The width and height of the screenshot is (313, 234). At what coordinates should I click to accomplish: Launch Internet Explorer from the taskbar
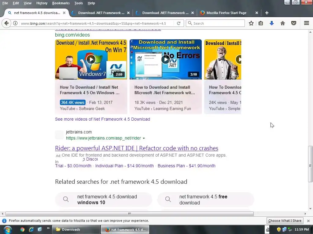(31, 229)
